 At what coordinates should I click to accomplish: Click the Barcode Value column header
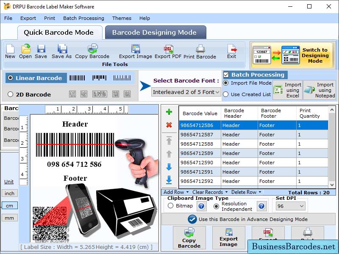pyautogui.click(x=200, y=113)
